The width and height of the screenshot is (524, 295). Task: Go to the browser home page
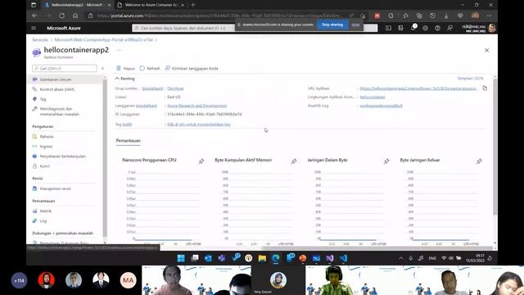pyautogui.click(x=75, y=16)
